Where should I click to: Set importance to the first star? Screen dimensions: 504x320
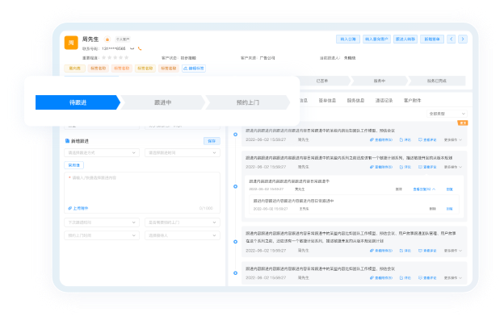click(x=104, y=58)
